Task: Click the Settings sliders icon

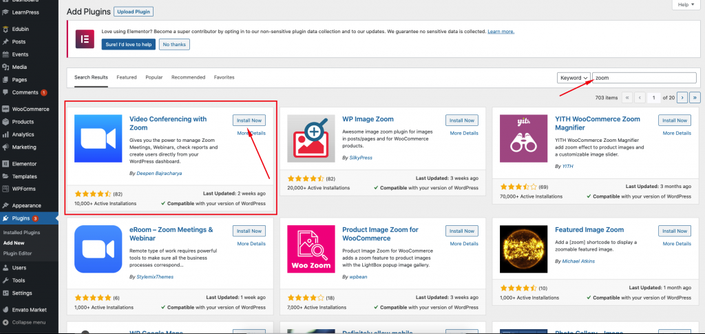Action: coord(6,293)
